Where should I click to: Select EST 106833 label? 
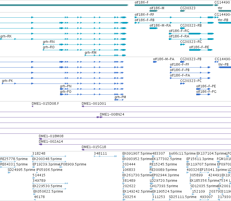coord(129,170)
